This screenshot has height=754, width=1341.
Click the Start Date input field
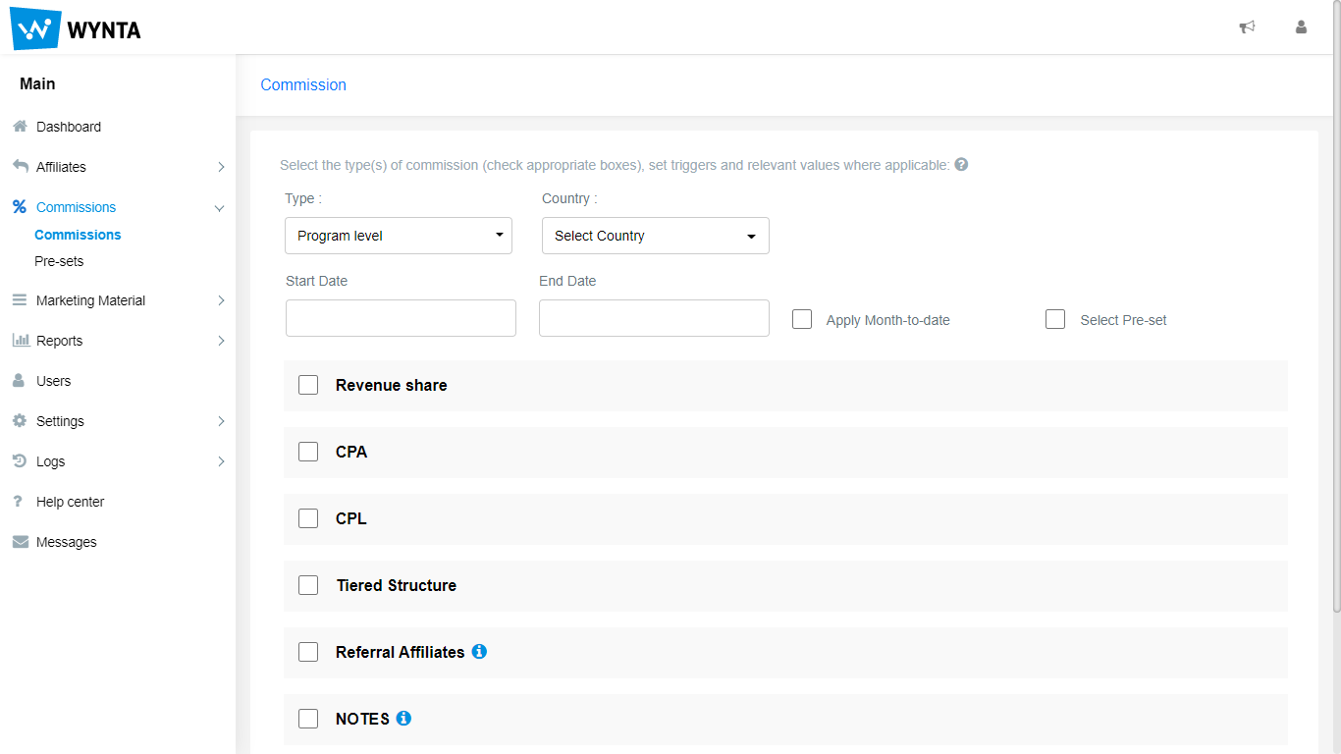coord(401,317)
